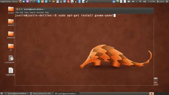Viewport: 169px width, 95px height.
Task: Open the Thunderbird mail launcher icon
Action: (24, 1)
